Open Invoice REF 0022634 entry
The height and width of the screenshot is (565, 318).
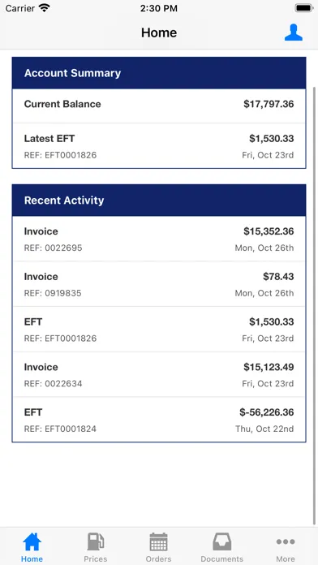click(159, 375)
